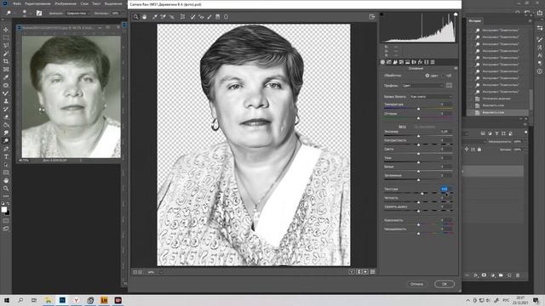Open the Tone Curve panel tab
Image resolution: width=545 pixels, height=306 pixels.
point(389,62)
